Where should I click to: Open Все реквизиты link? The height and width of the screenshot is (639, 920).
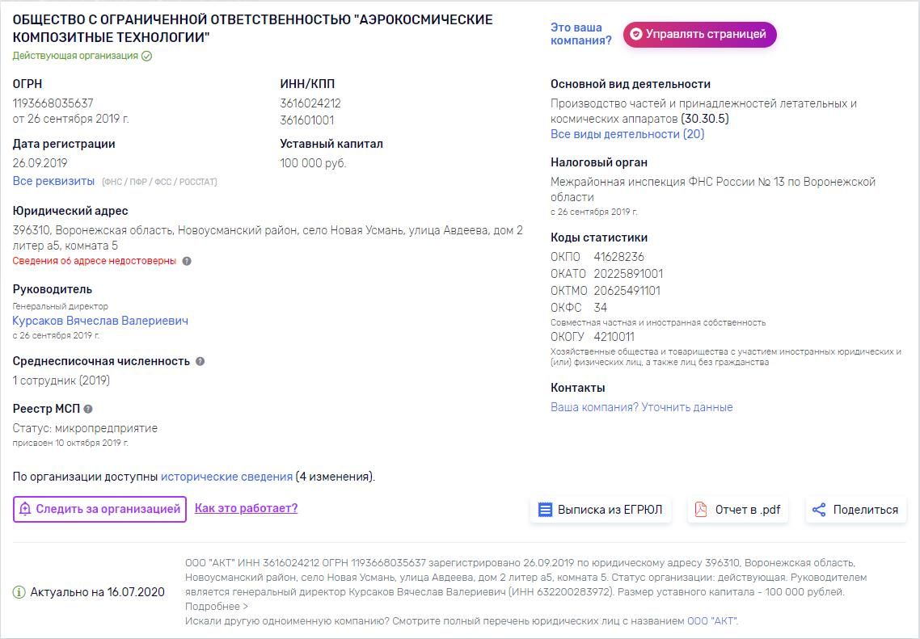click(53, 181)
